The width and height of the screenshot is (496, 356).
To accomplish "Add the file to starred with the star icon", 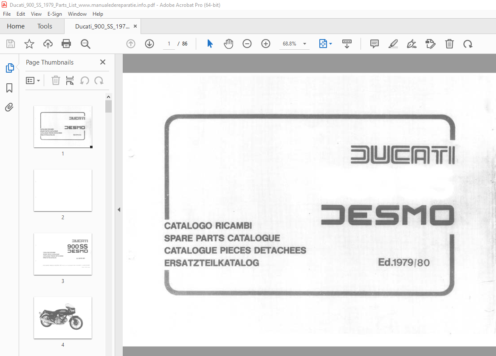I will point(29,44).
